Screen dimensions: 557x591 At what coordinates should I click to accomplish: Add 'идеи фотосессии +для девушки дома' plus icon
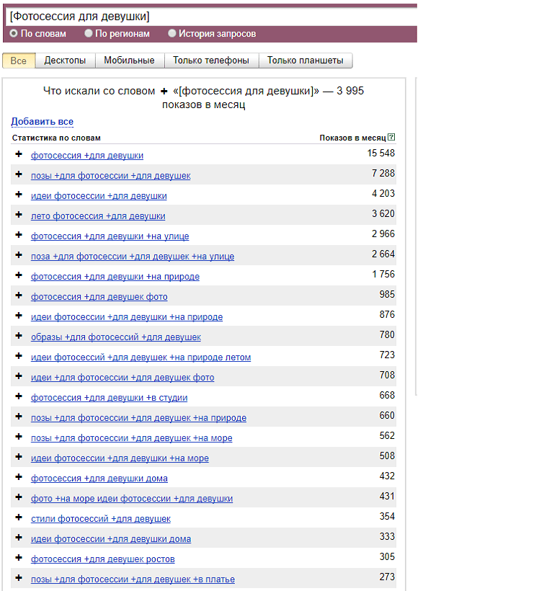click(19, 538)
